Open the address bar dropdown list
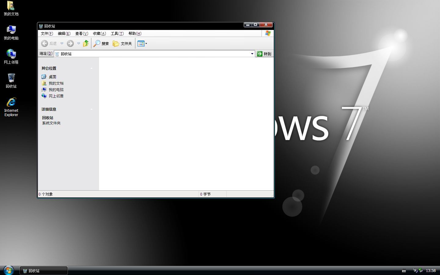The image size is (440, 275). (252, 54)
